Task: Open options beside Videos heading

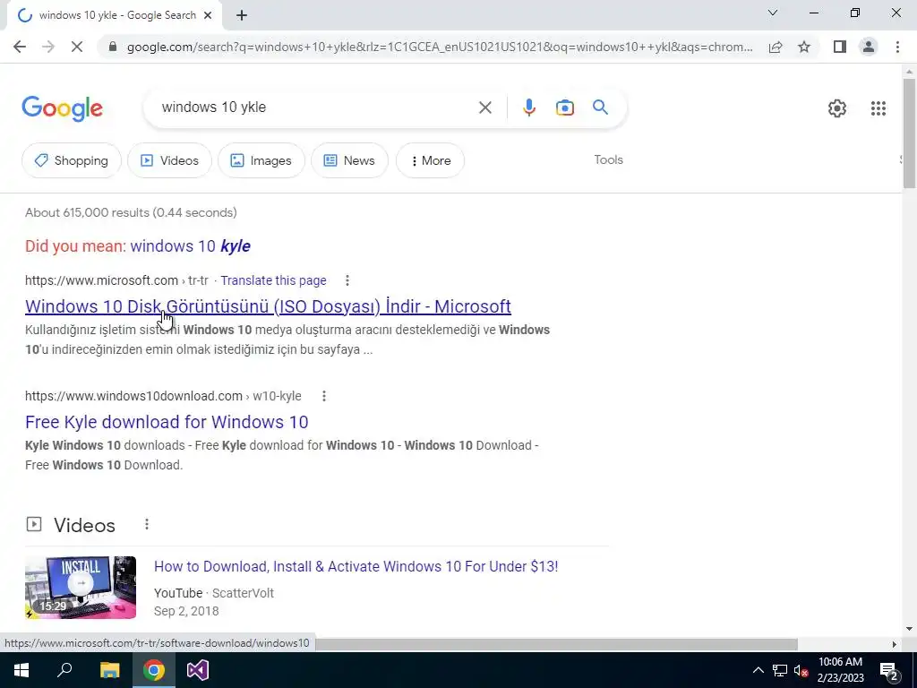Action: click(x=147, y=524)
